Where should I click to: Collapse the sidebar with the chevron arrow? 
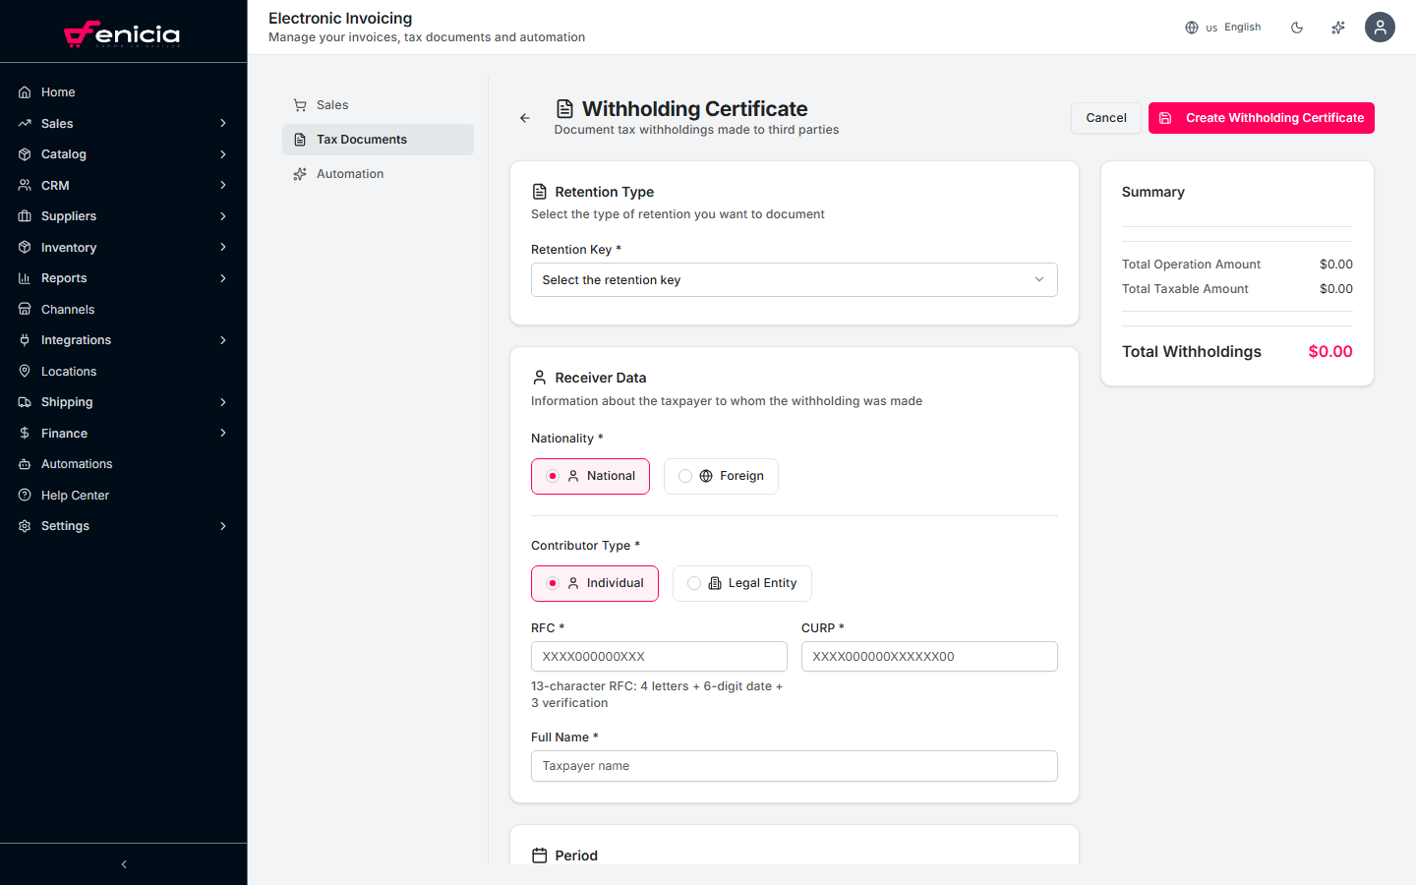(x=123, y=863)
